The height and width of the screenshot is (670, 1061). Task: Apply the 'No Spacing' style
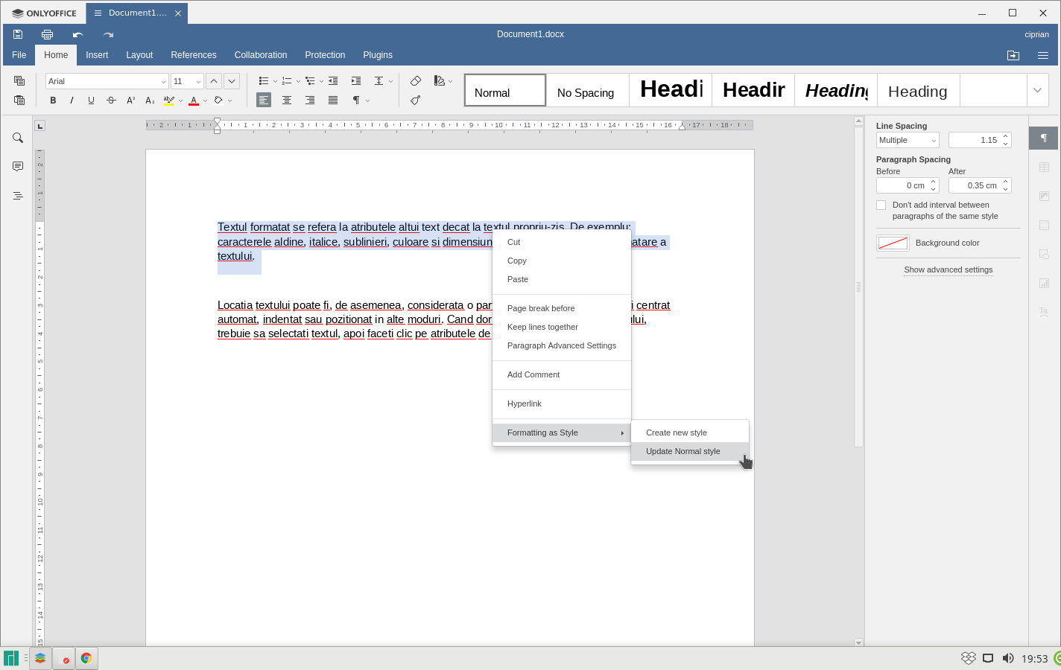586,92
